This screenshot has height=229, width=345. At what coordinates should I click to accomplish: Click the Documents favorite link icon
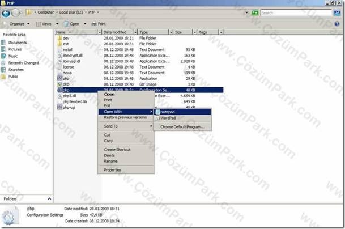pos(3,43)
